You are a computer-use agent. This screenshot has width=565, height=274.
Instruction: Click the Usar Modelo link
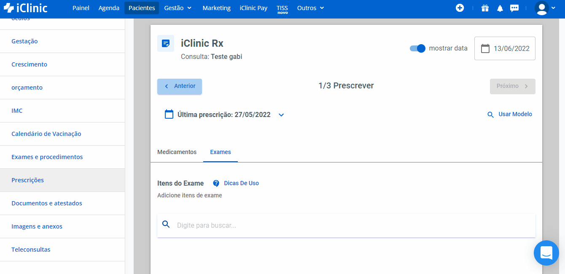point(510,114)
